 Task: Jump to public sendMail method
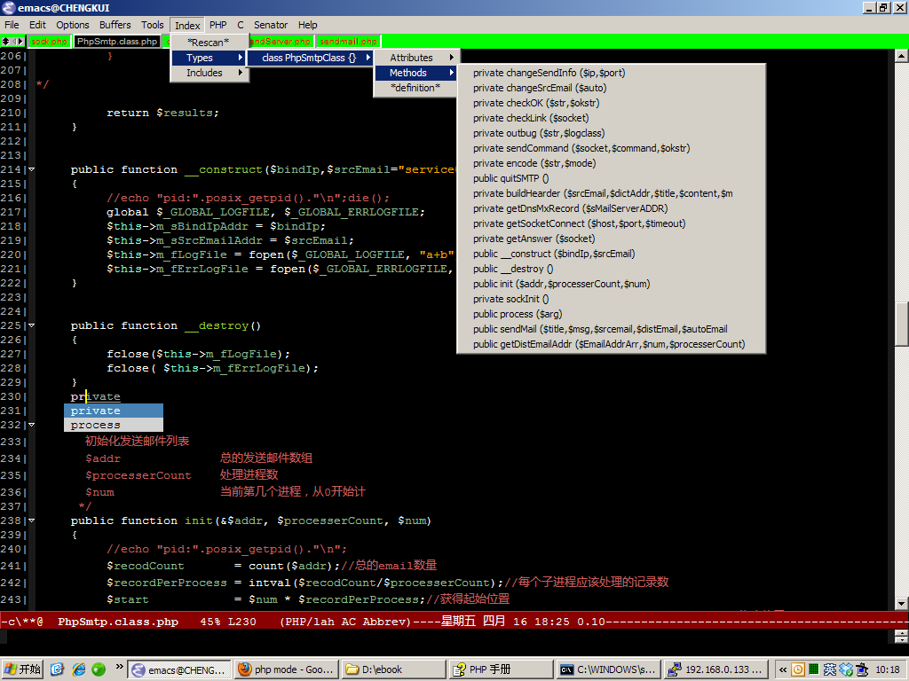coord(611,329)
